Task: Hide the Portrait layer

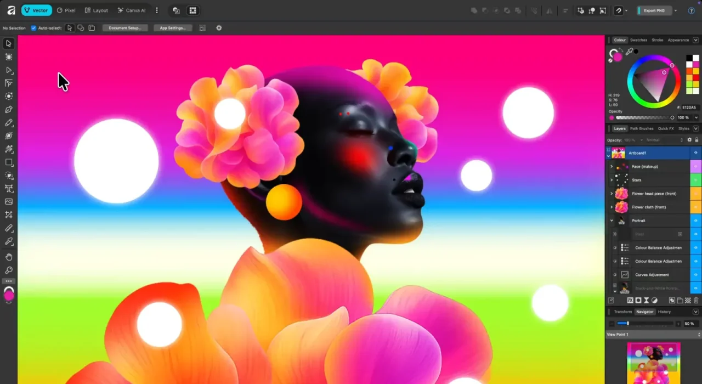Action: (x=696, y=221)
